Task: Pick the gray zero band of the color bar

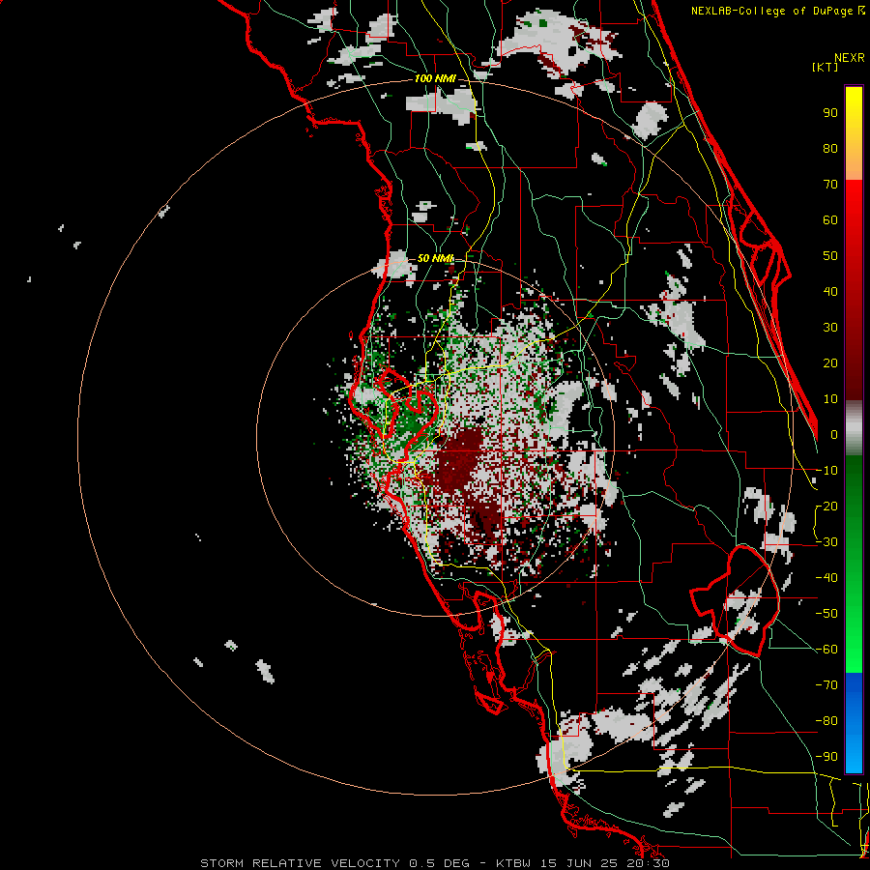Action: click(x=854, y=428)
